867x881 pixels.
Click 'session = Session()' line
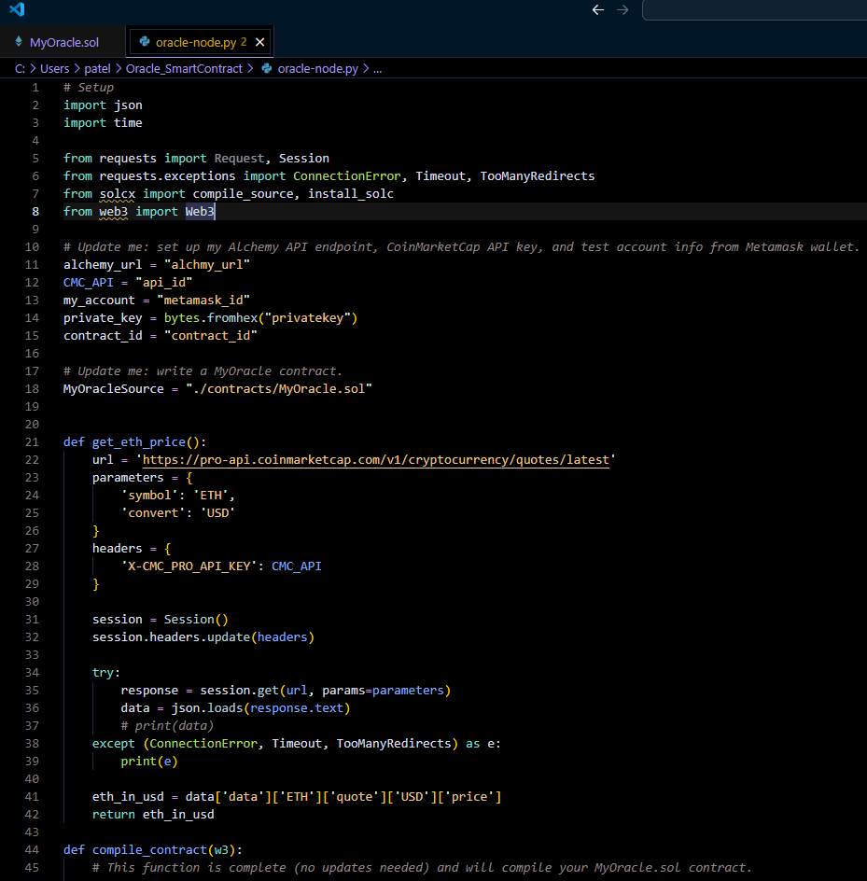click(161, 619)
